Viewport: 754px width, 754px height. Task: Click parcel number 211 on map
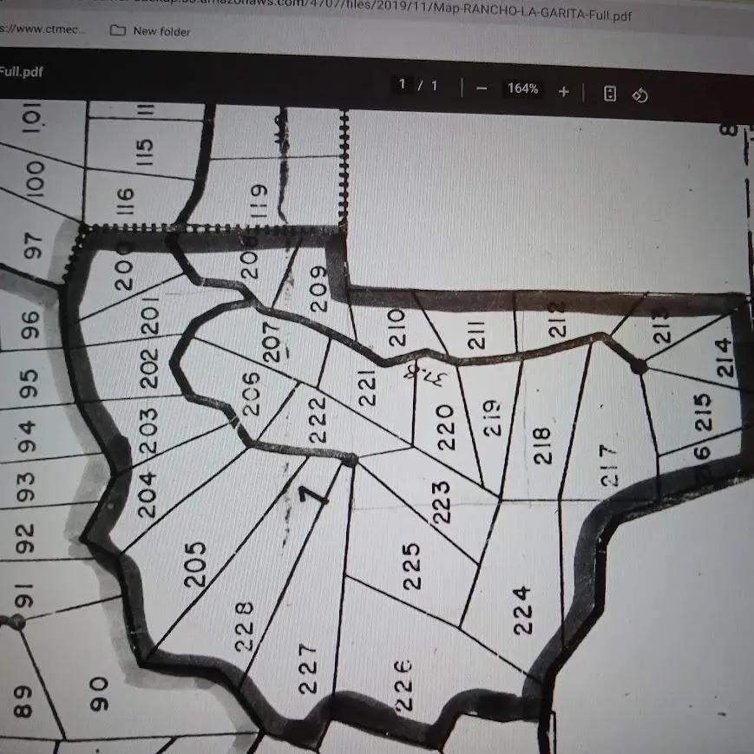coord(476,335)
